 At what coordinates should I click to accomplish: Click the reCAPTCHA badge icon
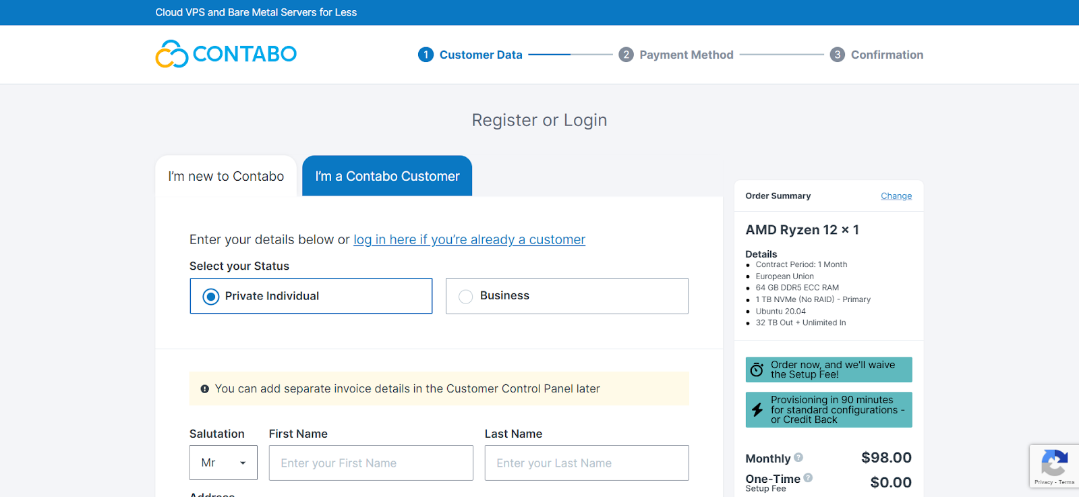(x=1054, y=463)
